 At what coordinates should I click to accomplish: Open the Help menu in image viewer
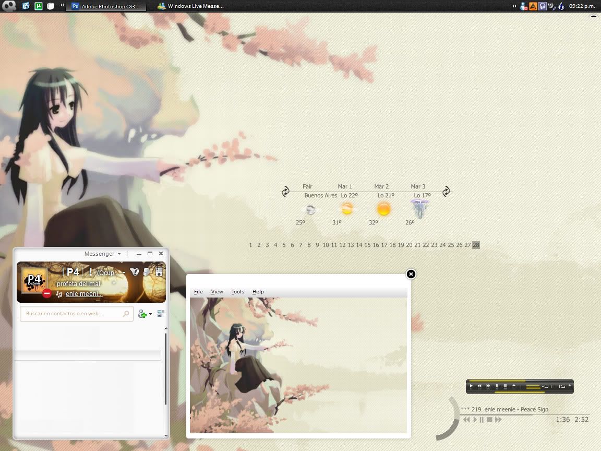[258, 291]
